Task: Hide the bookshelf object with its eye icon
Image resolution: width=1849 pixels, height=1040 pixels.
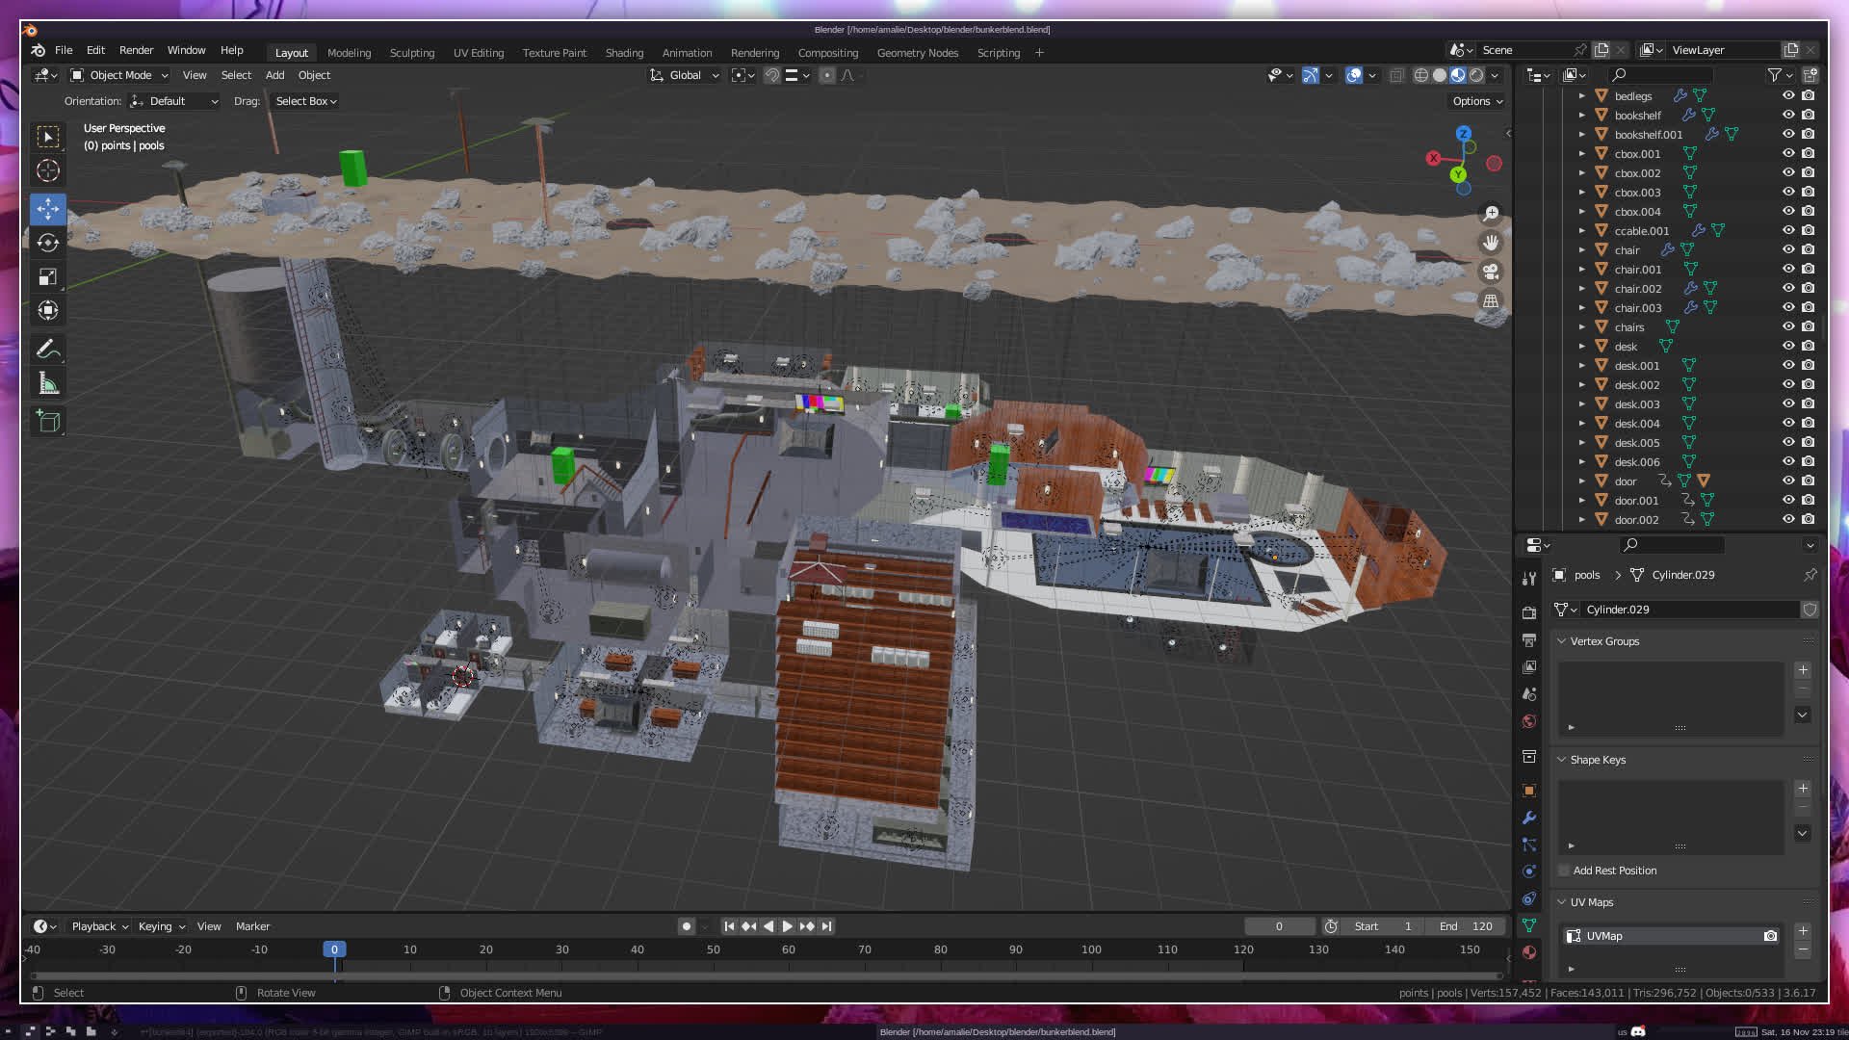Action: [x=1787, y=116]
